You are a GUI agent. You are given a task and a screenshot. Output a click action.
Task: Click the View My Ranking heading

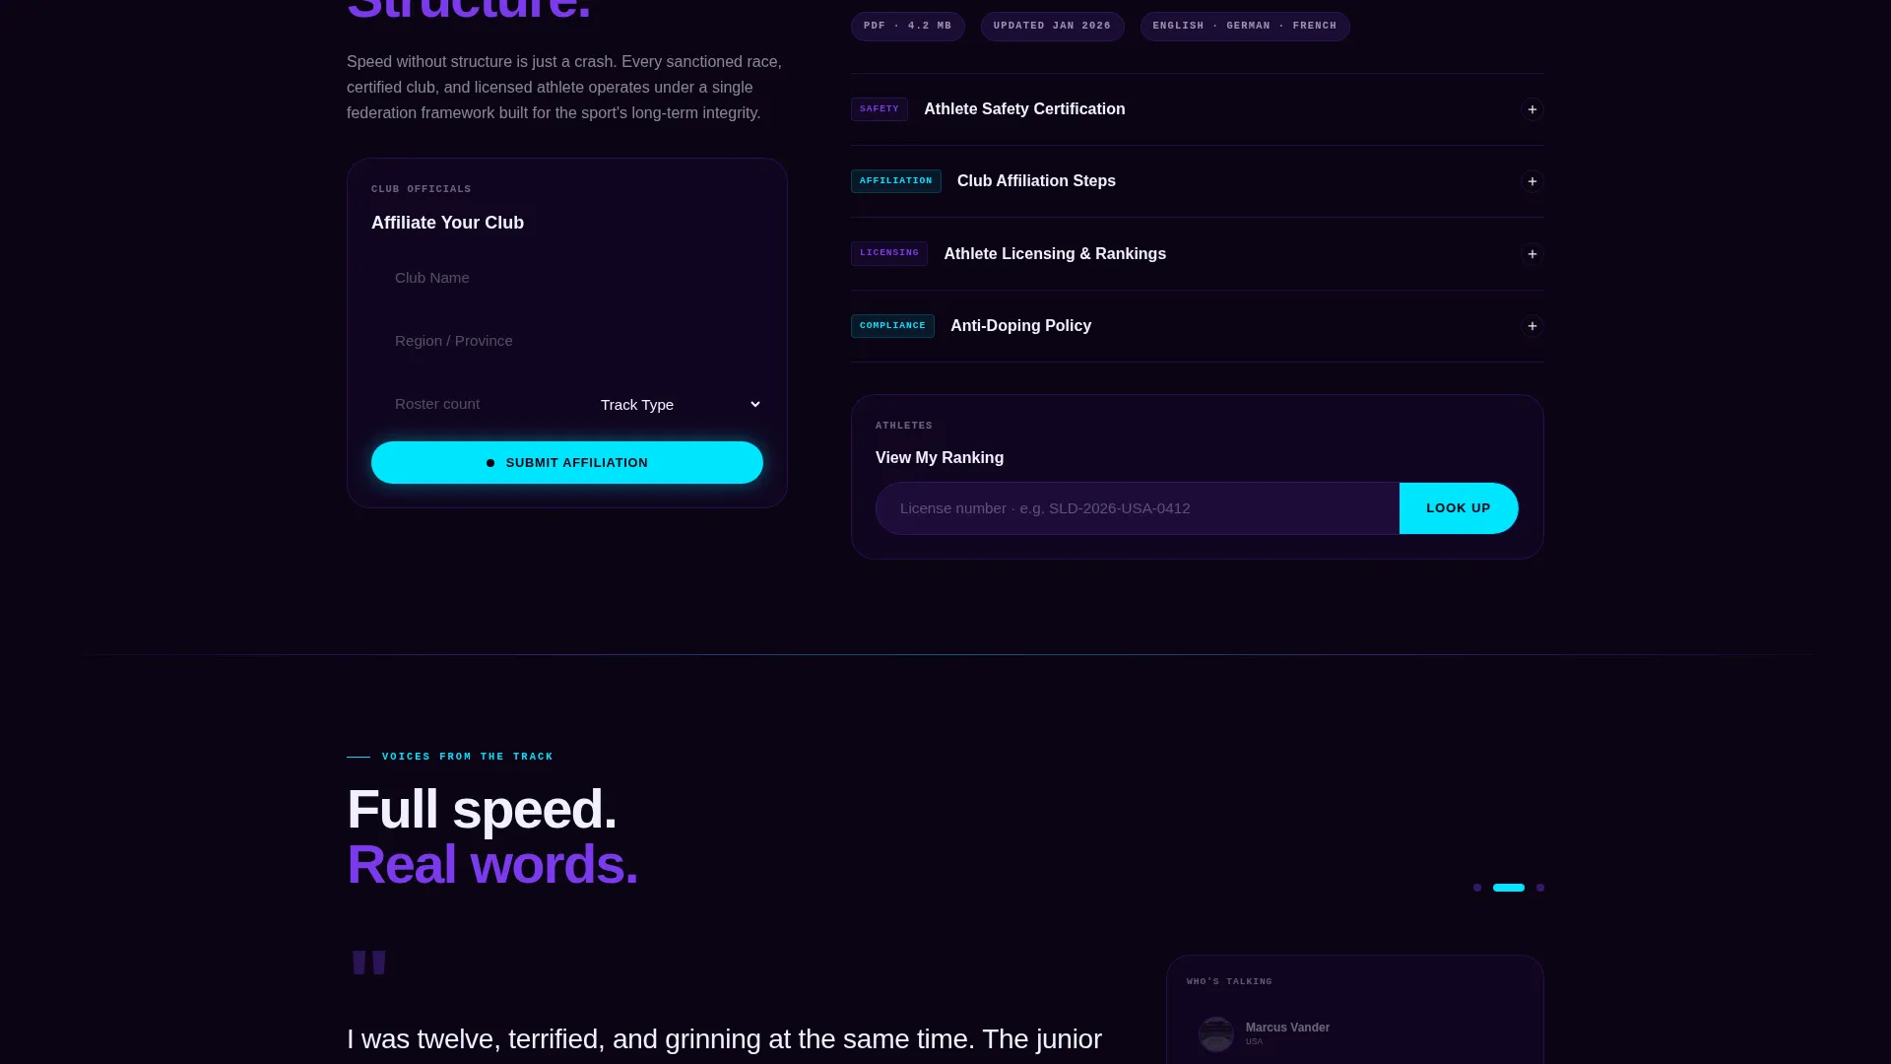[940, 458]
